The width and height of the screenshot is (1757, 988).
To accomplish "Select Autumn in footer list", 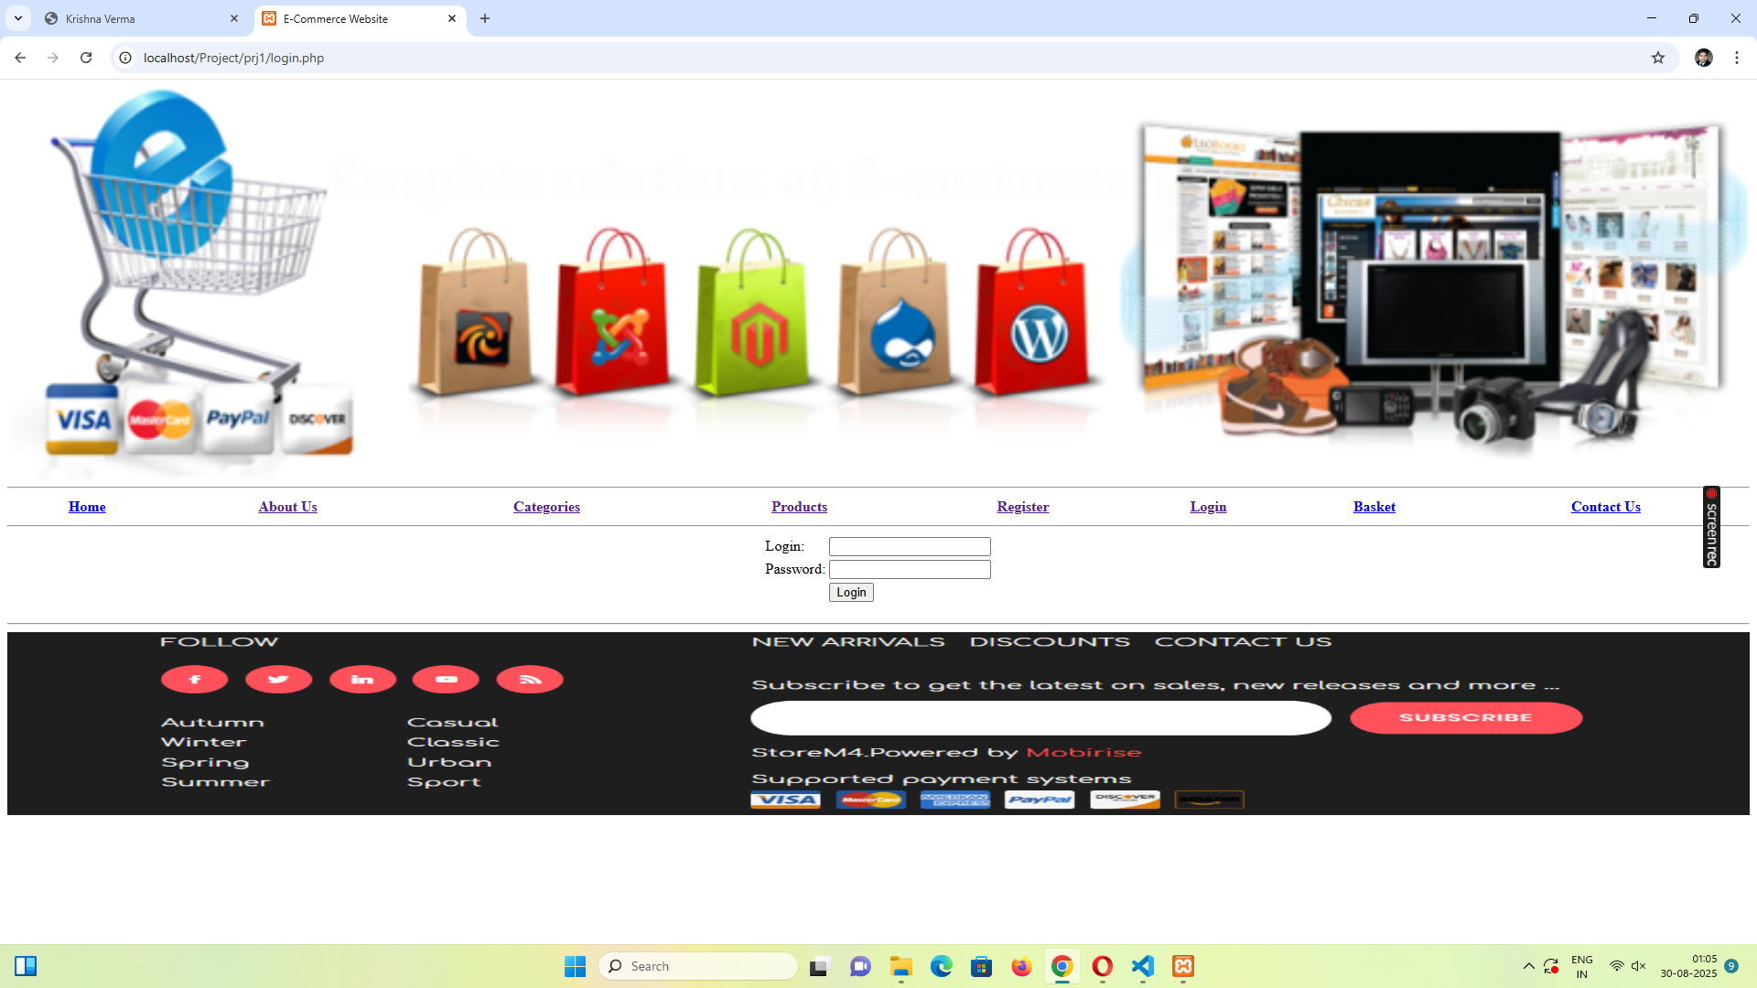I will (x=212, y=723).
